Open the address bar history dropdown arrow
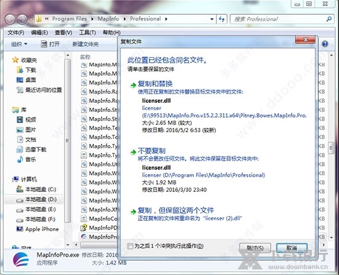Screen dimensions: 339x275 [x=212, y=19]
